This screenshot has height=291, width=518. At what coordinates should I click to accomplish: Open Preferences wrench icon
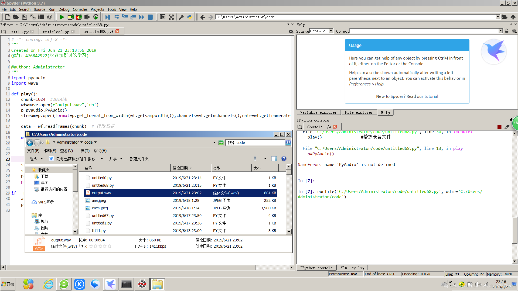[x=182, y=17]
